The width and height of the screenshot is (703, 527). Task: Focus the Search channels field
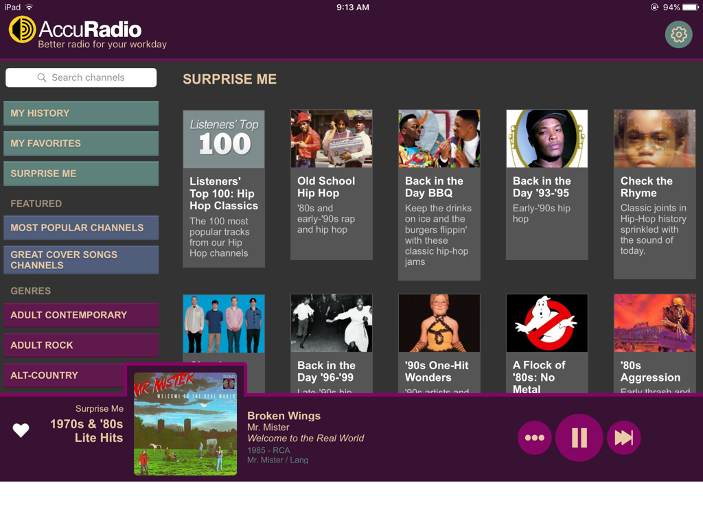coord(81,78)
